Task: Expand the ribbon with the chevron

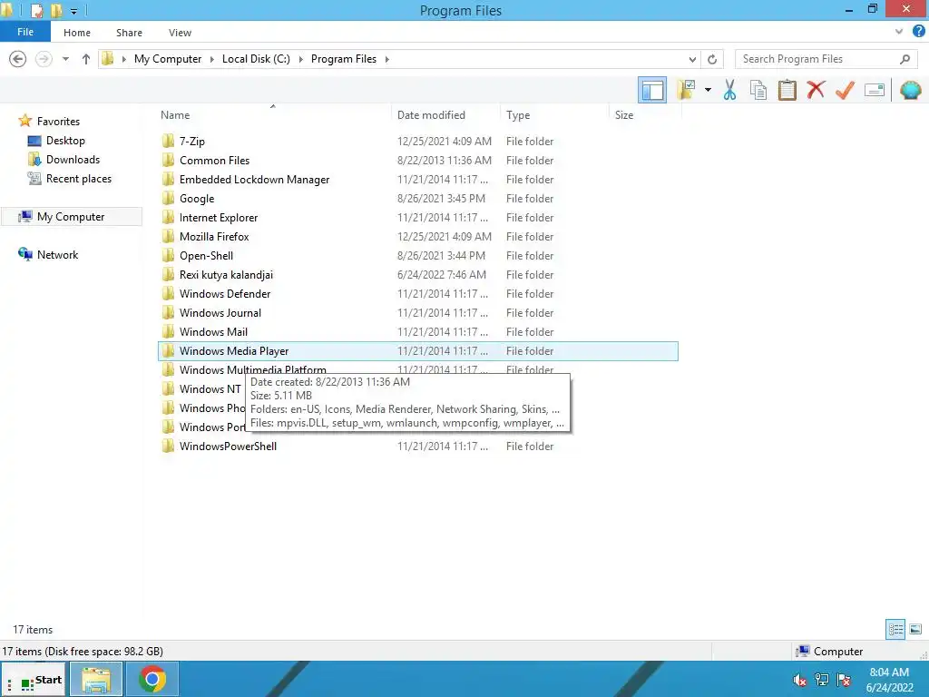Action: 899,32
